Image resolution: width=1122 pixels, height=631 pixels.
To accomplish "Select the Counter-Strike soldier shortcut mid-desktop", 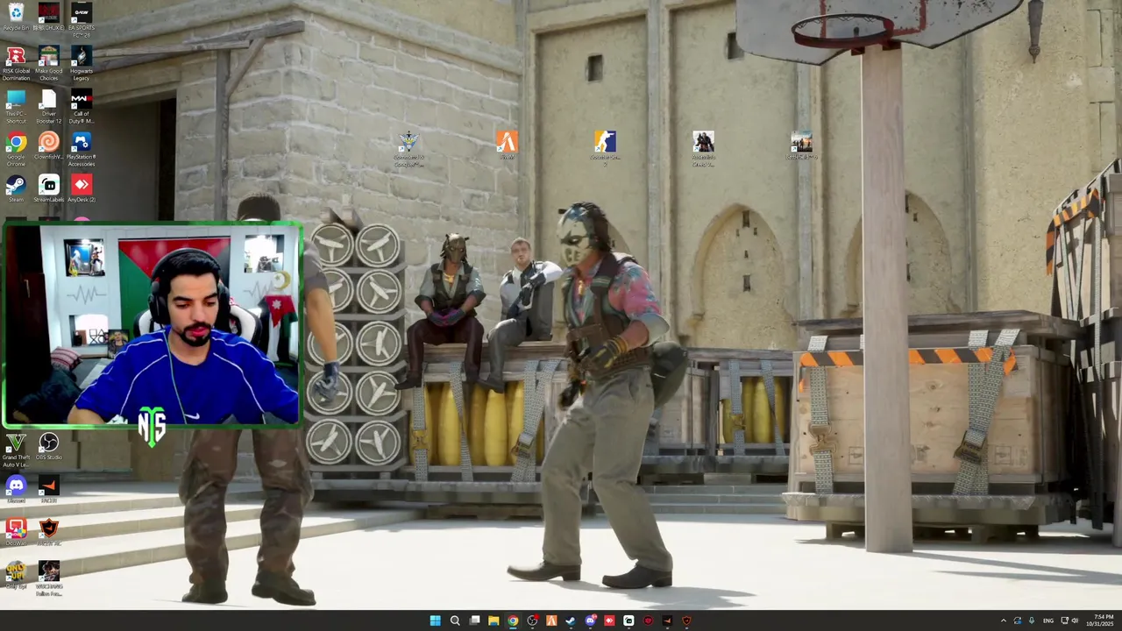I will click(x=605, y=149).
